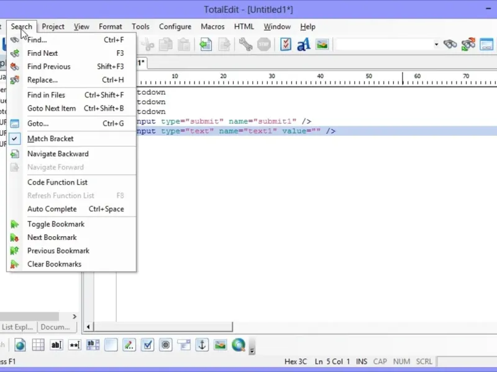The image size is (497, 372).
Task: Choose Auto Complete from the menu
Action: coord(71,209)
